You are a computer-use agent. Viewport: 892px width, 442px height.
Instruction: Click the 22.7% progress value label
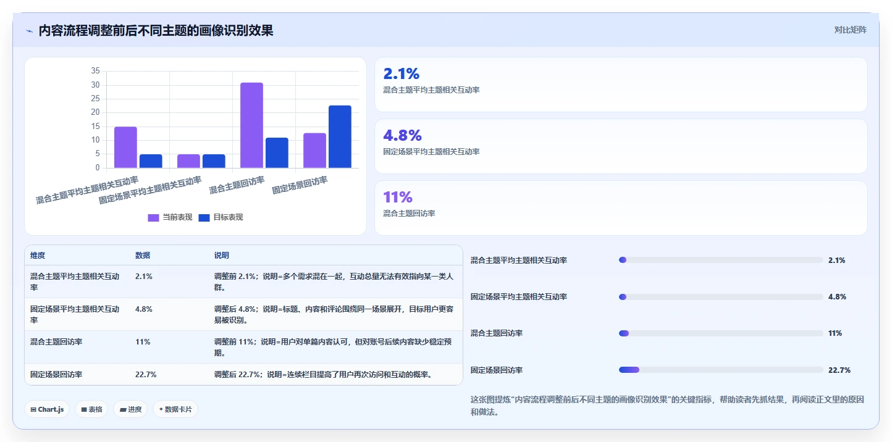839,370
